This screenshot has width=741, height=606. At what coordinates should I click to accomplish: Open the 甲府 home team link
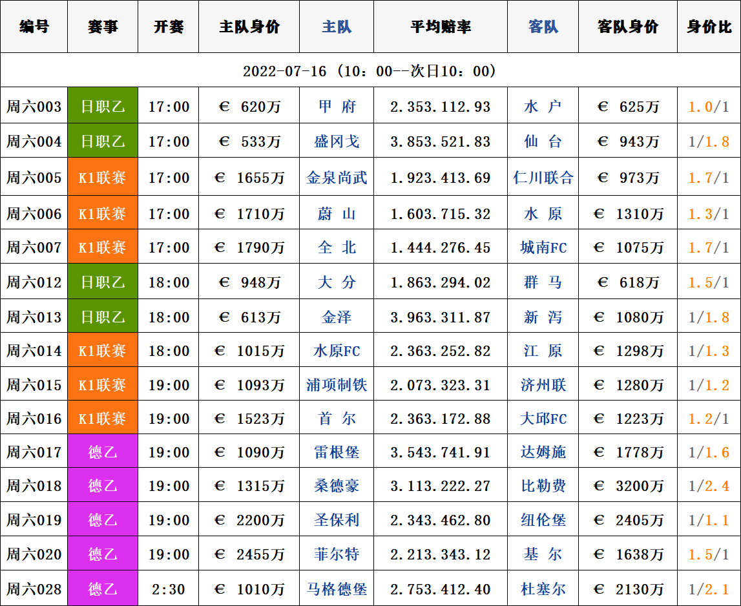click(337, 107)
